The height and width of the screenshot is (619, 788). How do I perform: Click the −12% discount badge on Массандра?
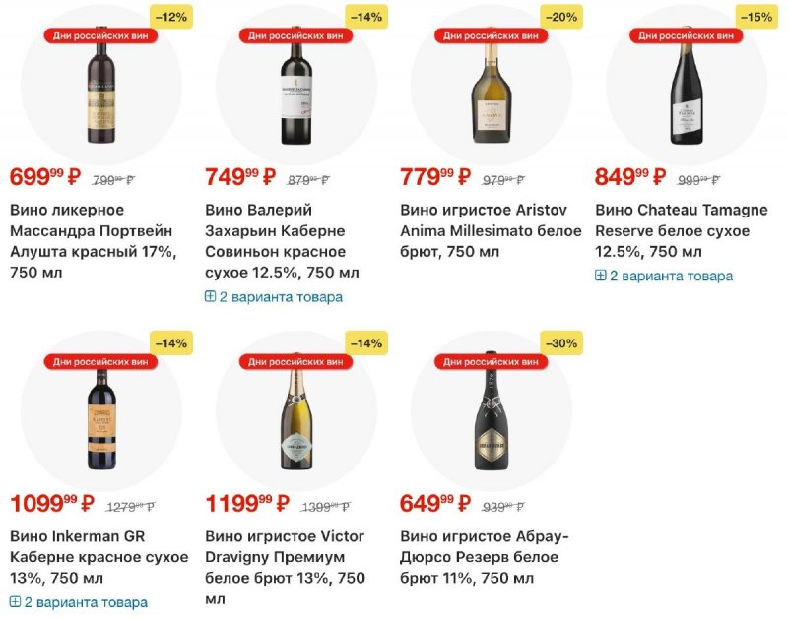tap(171, 17)
